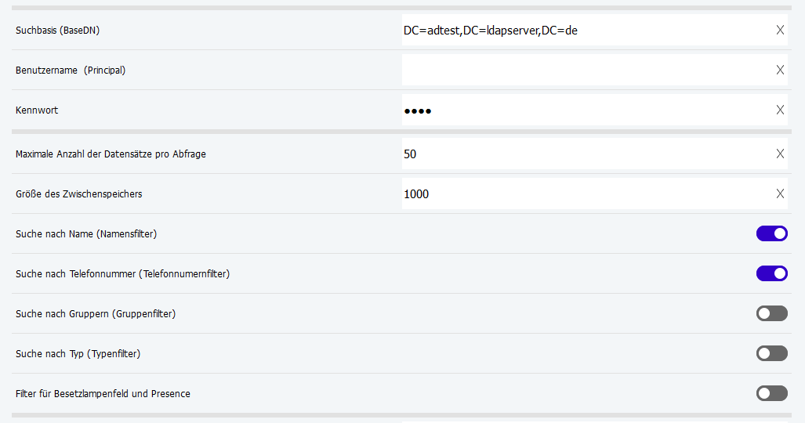
Task: Disable Suche nach Name (Namensfilter) switch
Action: coord(771,233)
